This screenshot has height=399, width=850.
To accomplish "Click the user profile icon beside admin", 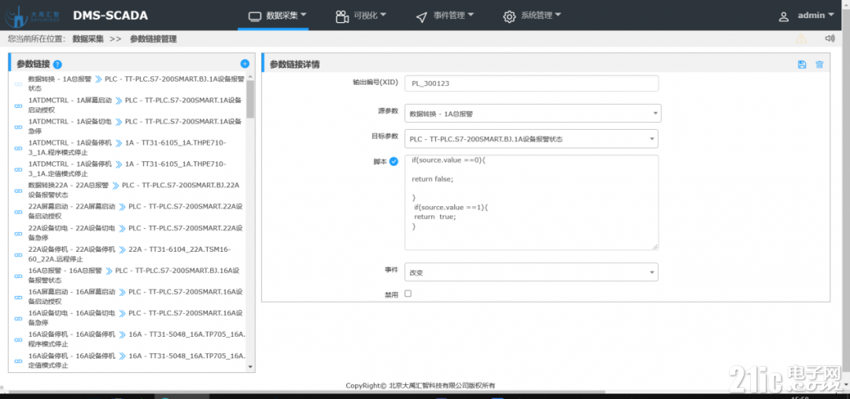I will coord(783,17).
